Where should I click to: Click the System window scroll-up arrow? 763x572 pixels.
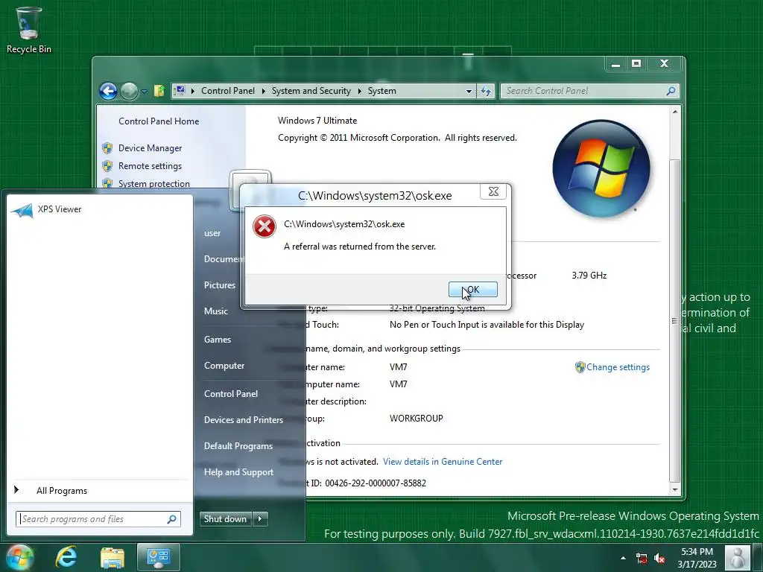tap(675, 112)
